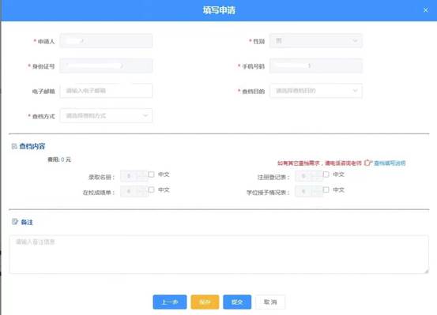Adjust the 录取名册 quantity stepper

click(x=134, y=176)
